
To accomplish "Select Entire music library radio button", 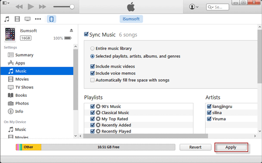I will (93, 48).
